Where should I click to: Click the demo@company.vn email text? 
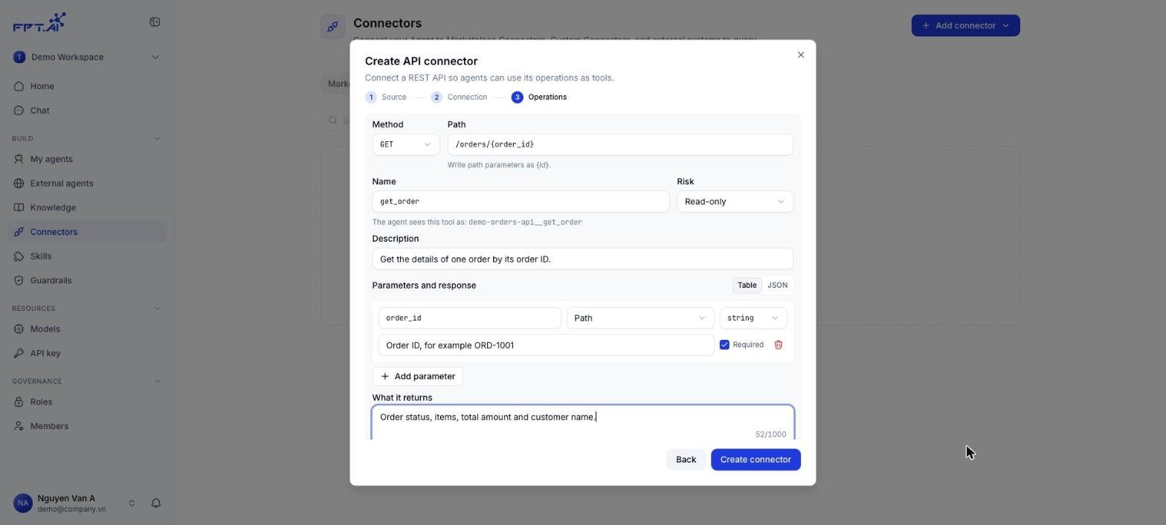point(71,509)
